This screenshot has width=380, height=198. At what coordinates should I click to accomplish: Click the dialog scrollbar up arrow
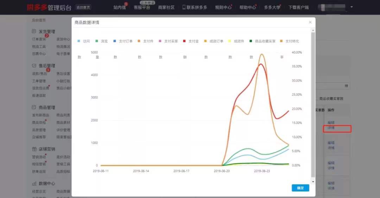tap(313, 31)
